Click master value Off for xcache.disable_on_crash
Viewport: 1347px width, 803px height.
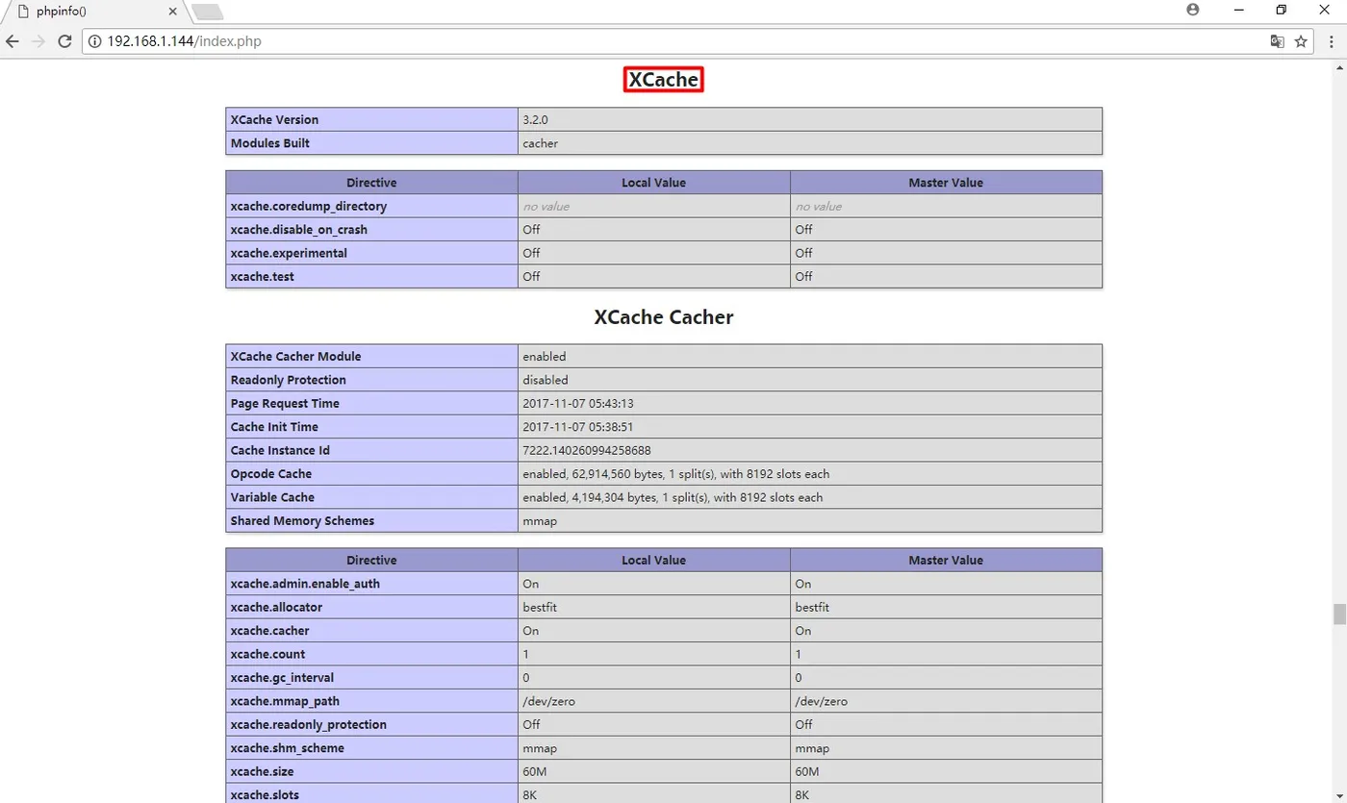803,230
